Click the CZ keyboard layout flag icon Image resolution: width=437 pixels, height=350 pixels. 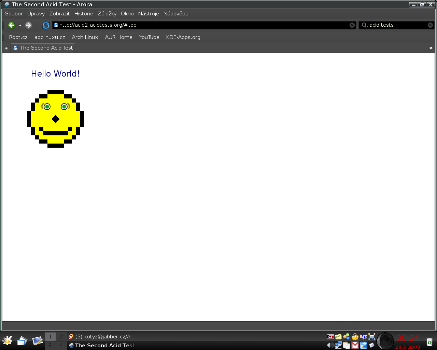click(330, 337)
